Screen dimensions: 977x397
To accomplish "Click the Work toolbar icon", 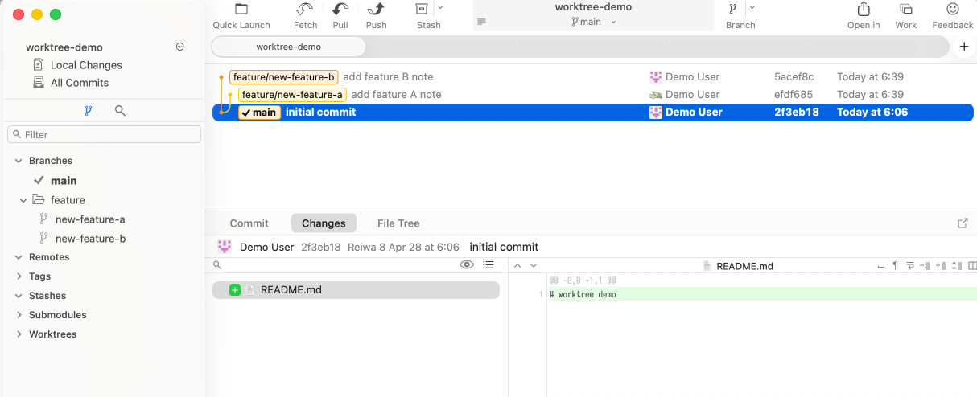I will pyautogui.click(x=906, y=9).
